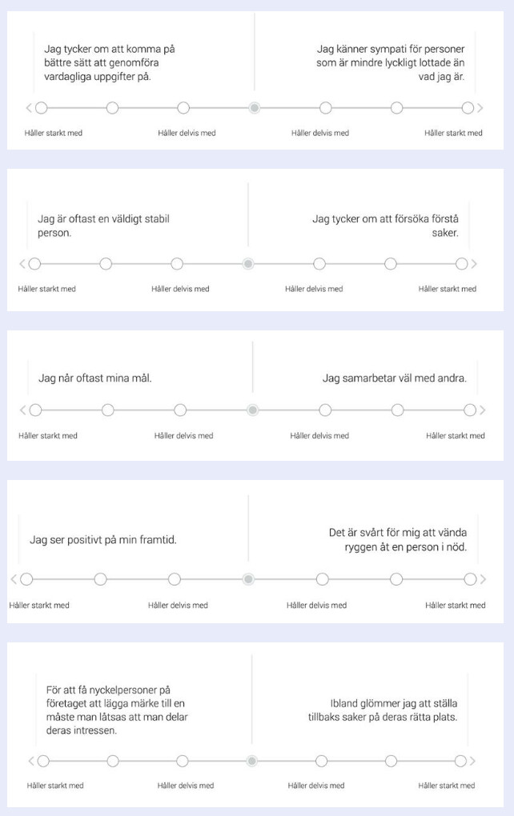The image size is (514, 816).
Task: Click right arrow next to 'Jag samarbetar väl med andra' scale
Action: click(482, 410)
